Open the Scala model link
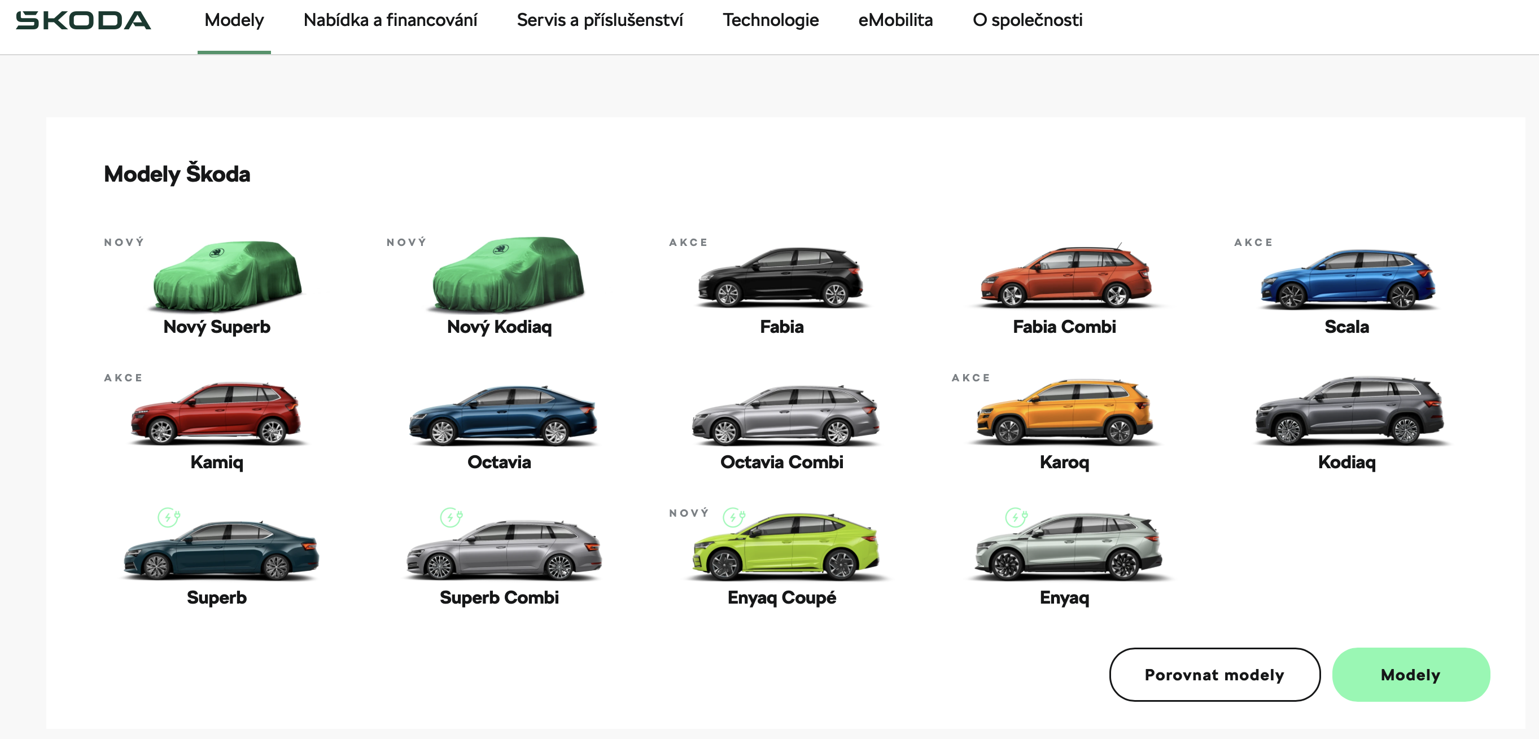 [x=1346, y=327]
